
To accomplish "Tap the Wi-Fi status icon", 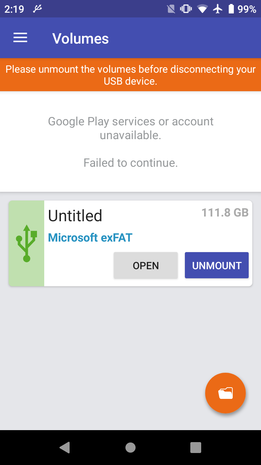I will (x=202, y=9).
